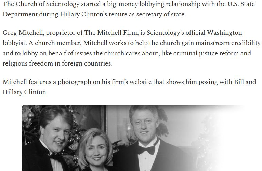Click the bow tie of the tall man on right
The image size is (262, 171).
pos(147,149)
